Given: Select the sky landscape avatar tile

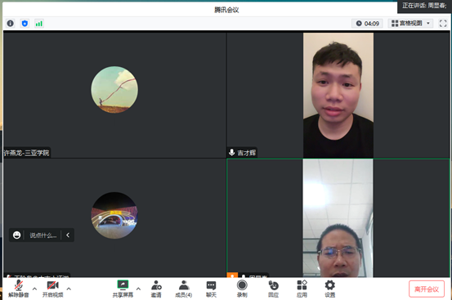Looking at the screenshot, I should pyautogui.click(x=114, y=90).
